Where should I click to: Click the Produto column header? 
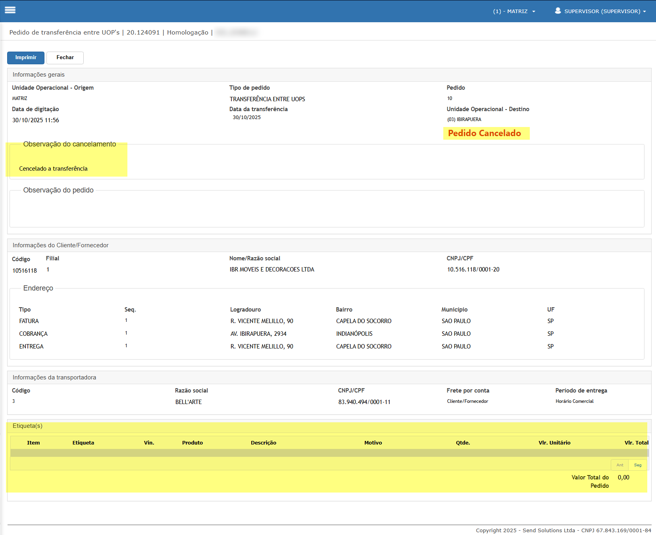pyautogui.click(x=192, y=443)
